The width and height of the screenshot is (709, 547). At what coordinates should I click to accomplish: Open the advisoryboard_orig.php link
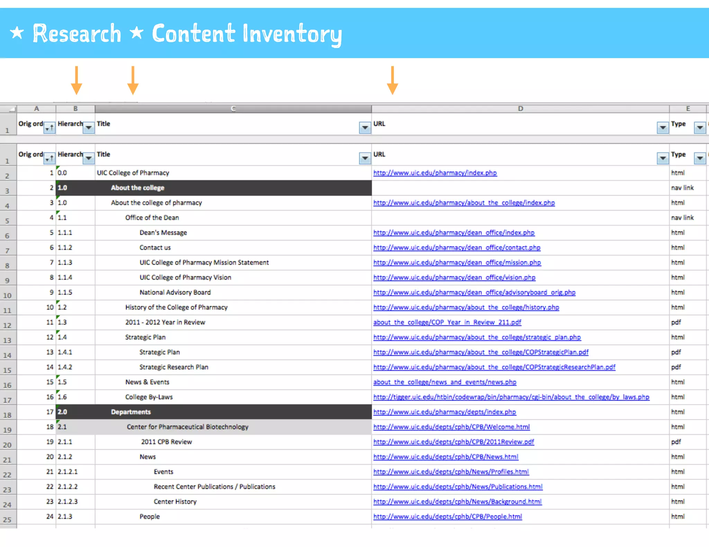point(474,293)
